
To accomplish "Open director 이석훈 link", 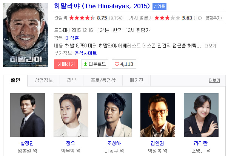I will click(x=72, y=38).
